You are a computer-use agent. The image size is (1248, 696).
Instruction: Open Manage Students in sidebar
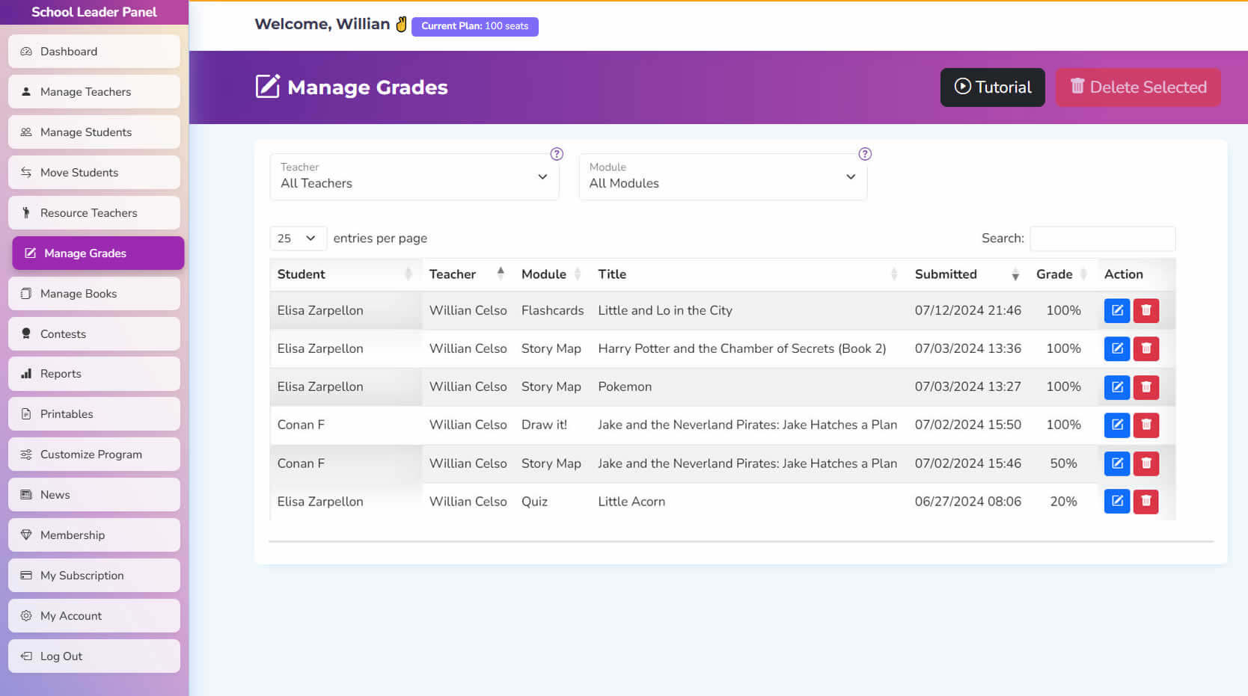coord(94,132)
